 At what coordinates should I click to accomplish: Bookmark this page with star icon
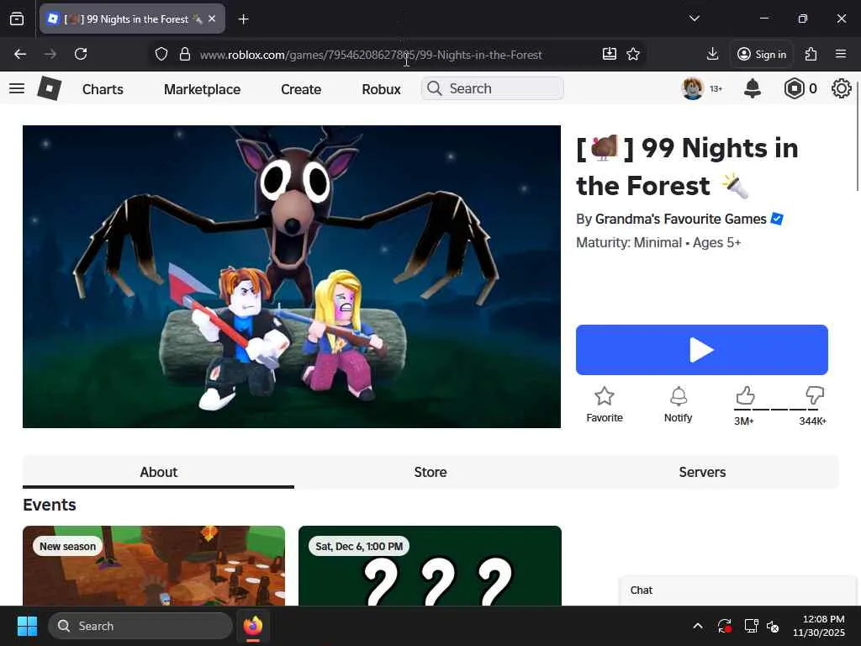[x=633, y=54]
